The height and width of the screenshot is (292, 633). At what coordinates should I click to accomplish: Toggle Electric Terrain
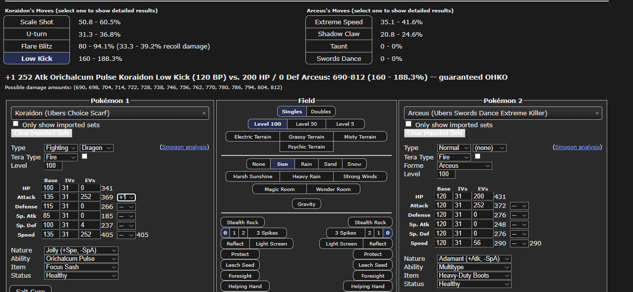coord(252,137)
